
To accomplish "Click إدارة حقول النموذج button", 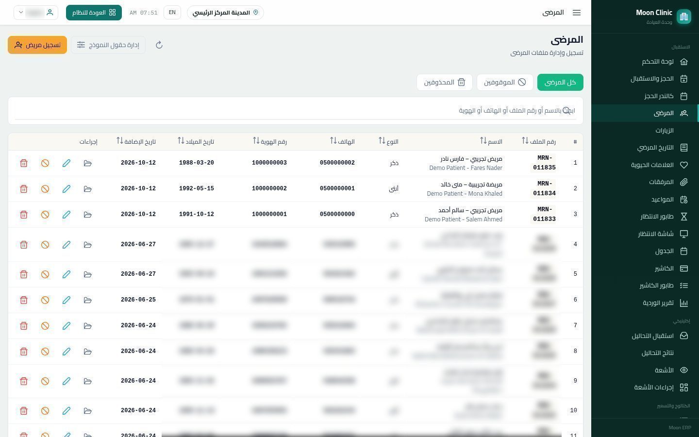I will point(108,45).
